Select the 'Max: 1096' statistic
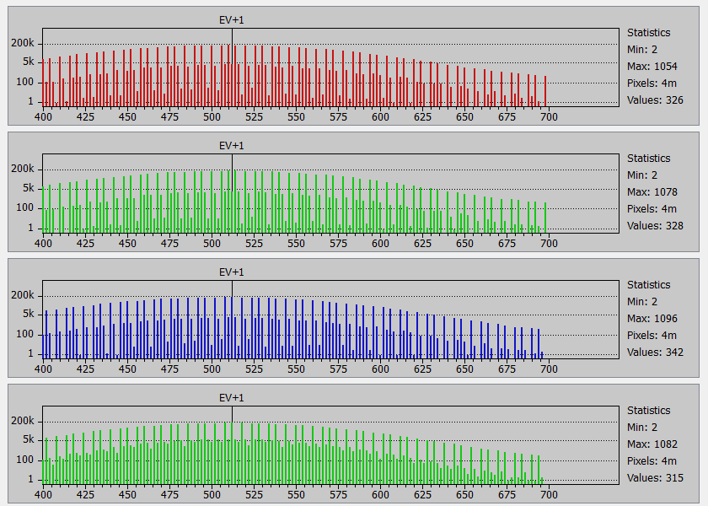The height and width of the screenshot is (506, 708). pos(652,319)
